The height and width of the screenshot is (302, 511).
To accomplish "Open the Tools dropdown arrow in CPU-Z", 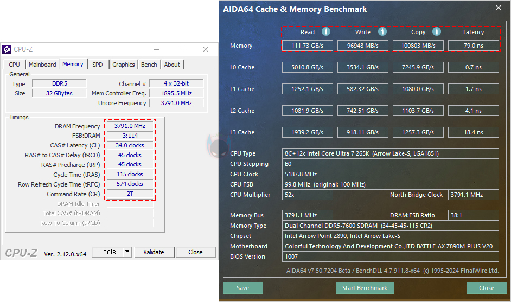I will point(127,252).
